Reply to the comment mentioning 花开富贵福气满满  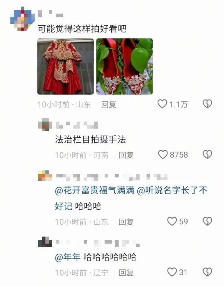tap(126, 222)
